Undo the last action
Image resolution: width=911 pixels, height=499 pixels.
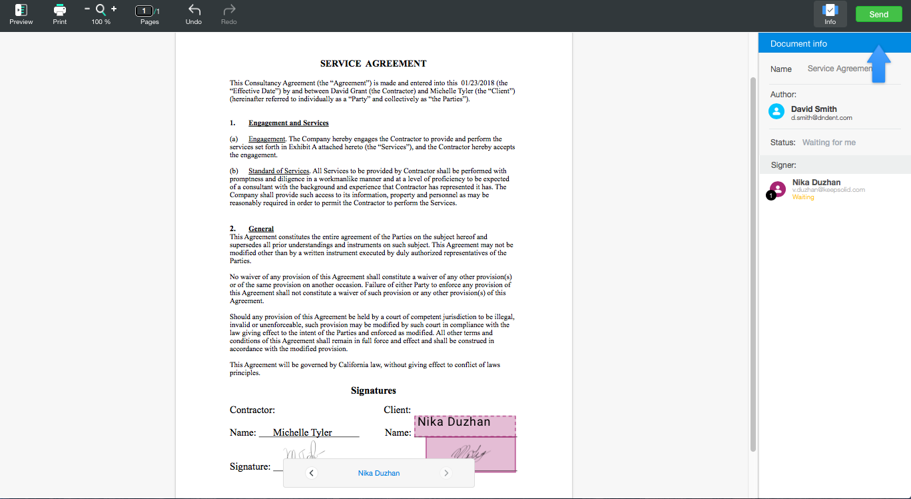pos(194,10)
